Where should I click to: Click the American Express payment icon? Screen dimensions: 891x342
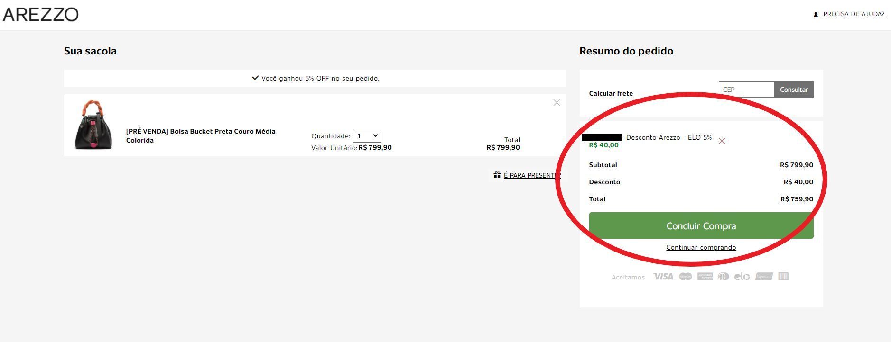(x=705, y=277)
